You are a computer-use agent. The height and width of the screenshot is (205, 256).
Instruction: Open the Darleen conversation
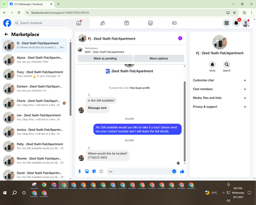34,89
